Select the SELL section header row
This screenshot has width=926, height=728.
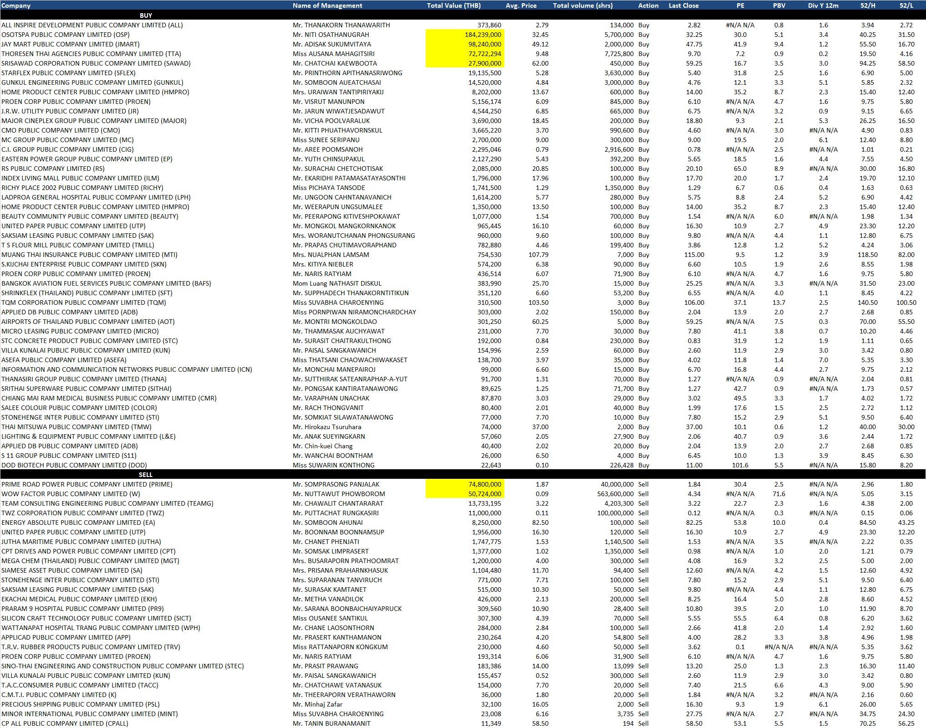click(x=463, y=475)
